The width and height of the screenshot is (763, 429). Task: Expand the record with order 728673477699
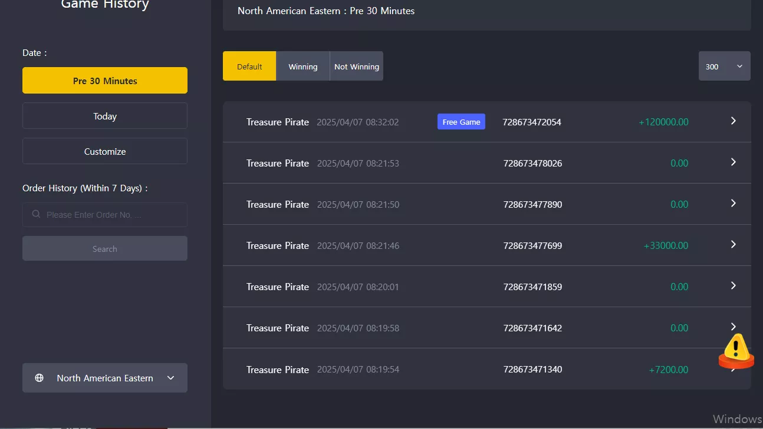pos(734,244)
